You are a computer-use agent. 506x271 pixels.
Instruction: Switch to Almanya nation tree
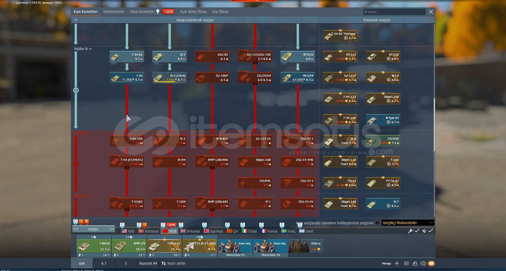click(148, 231)
